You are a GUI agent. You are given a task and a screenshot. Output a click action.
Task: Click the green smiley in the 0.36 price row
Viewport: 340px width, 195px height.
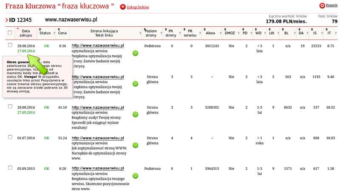click(136, 53)
